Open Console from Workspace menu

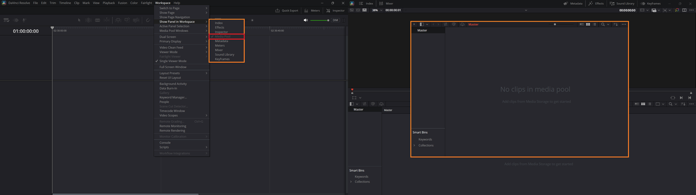pyautogui.click(x=181, y=142)
